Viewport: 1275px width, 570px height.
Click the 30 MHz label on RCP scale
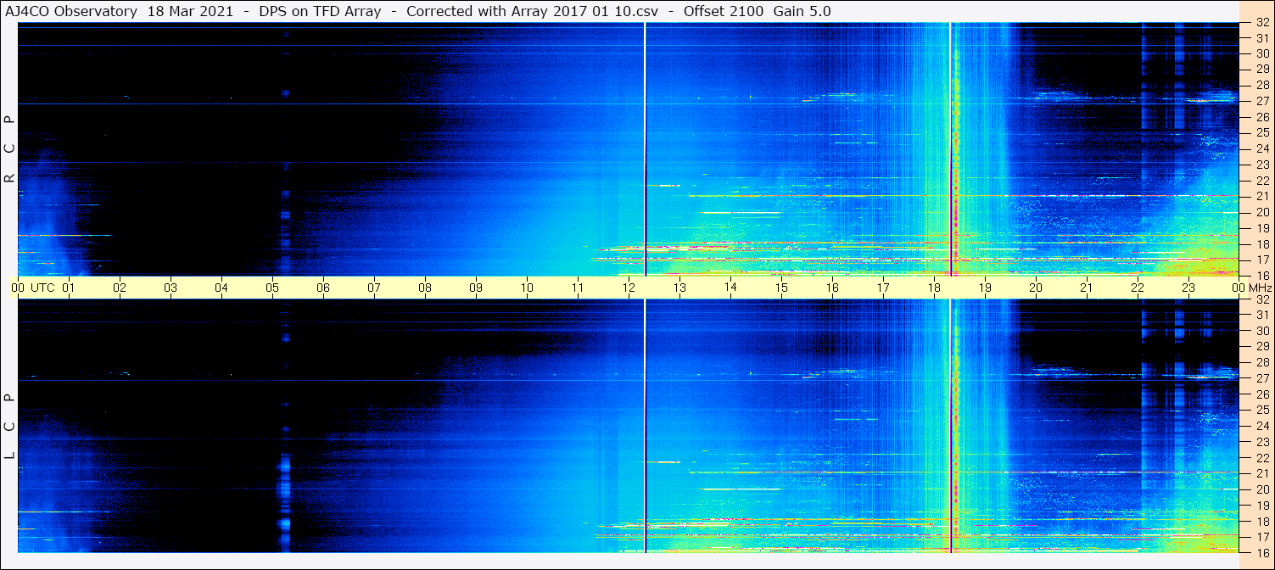pyautogui.click(x=1261, y=53)
